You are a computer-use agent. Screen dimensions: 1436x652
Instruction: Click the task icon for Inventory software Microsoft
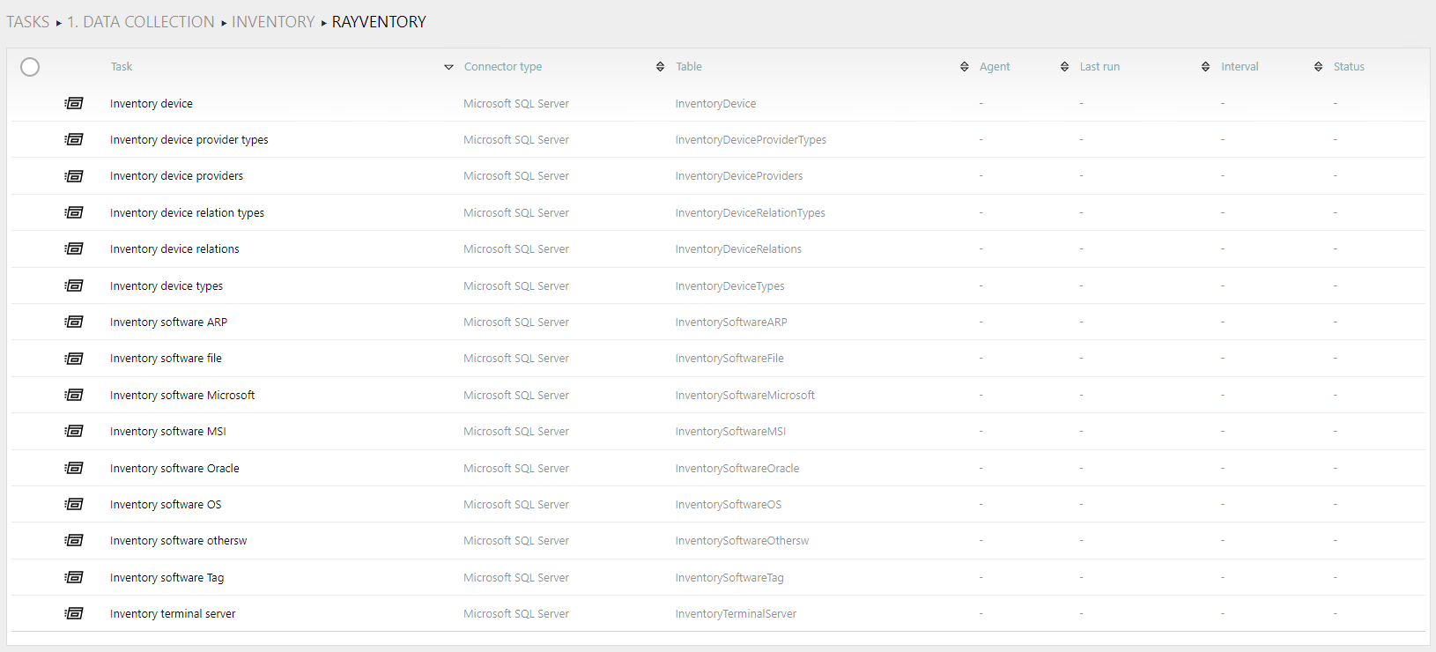(x=74, y=395)
